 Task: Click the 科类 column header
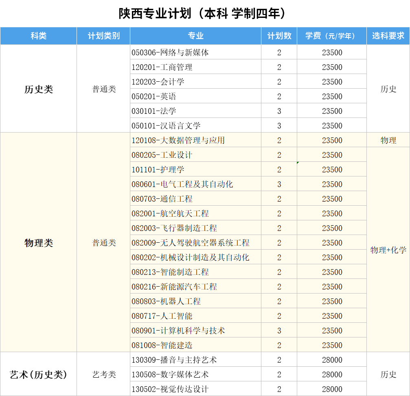coord(39,36)
